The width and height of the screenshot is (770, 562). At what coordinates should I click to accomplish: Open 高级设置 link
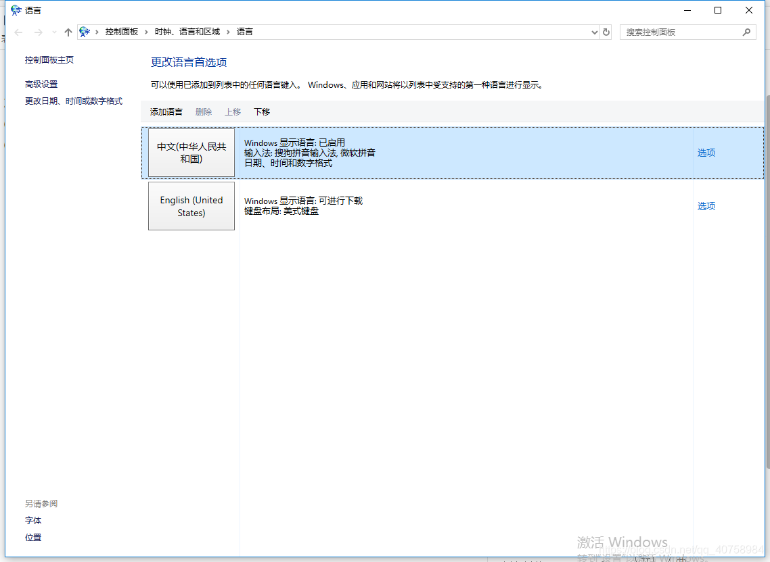click(x=41, y=84)
